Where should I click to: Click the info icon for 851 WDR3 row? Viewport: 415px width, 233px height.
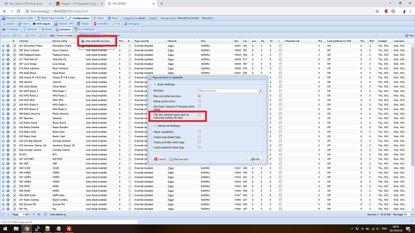coord(8,177)
